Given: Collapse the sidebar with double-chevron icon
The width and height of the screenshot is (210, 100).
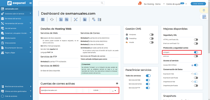Looking at the screenshot, I should click(x=31, y=3).
